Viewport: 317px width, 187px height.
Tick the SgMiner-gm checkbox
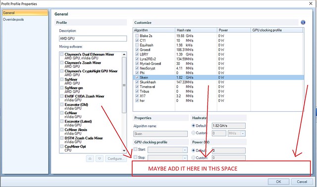coord(62,88)
